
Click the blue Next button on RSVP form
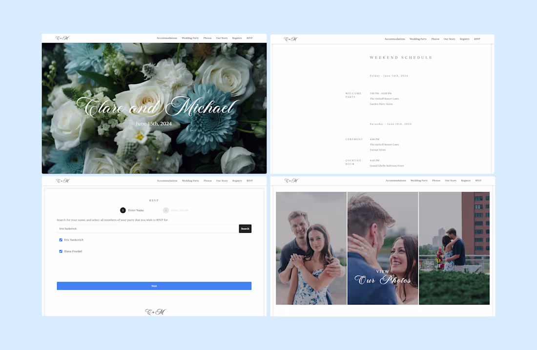point(154,286)
